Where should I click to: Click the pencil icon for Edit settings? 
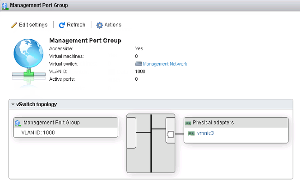tap(14, 25)
